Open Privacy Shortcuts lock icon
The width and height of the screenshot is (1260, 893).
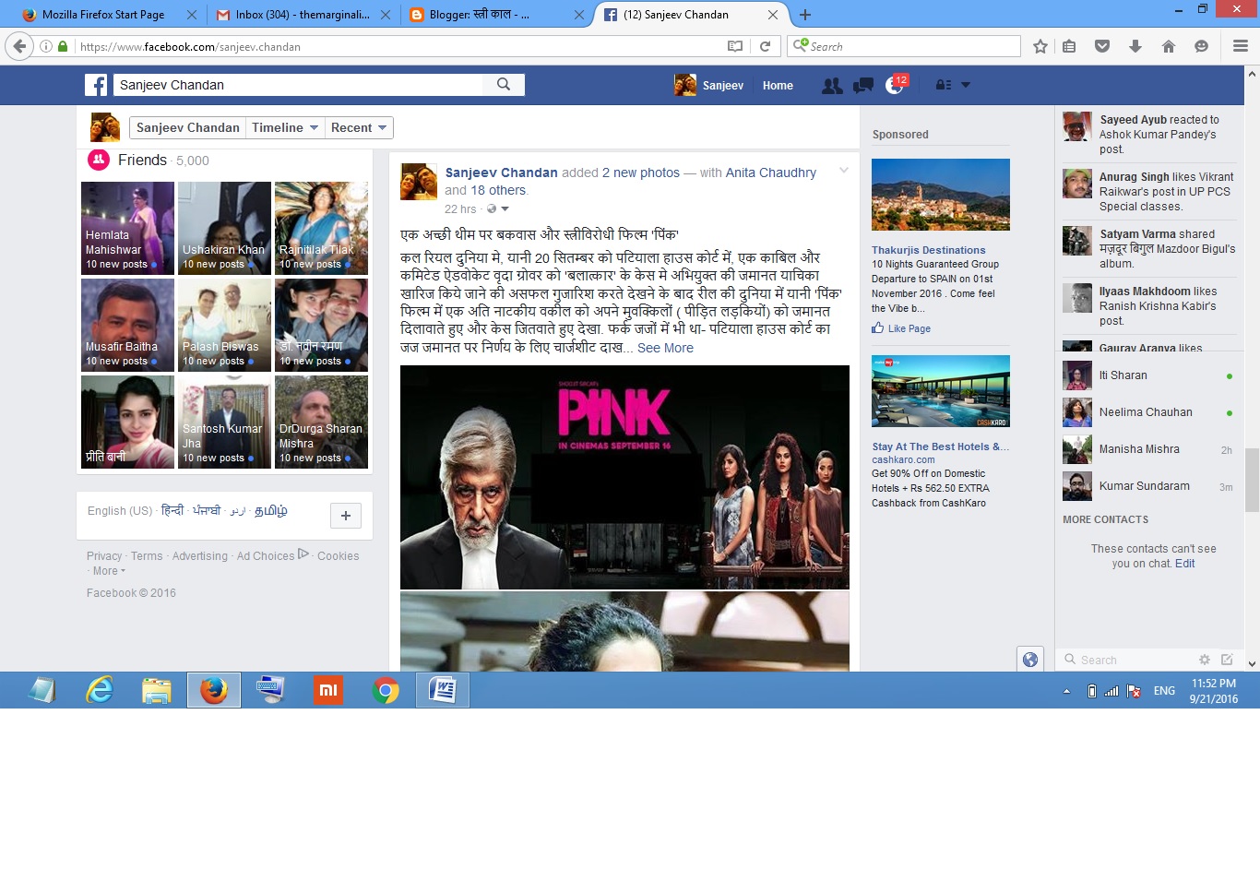coord(943,85)
